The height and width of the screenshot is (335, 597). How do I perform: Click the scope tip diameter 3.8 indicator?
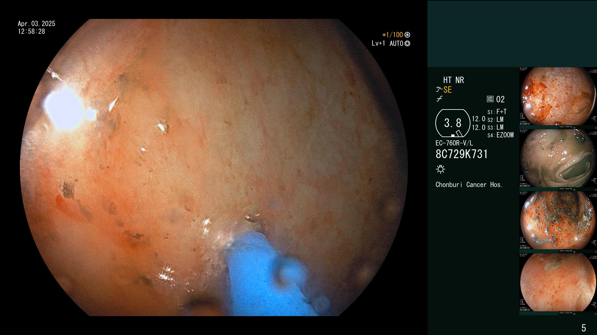[453, 123]
